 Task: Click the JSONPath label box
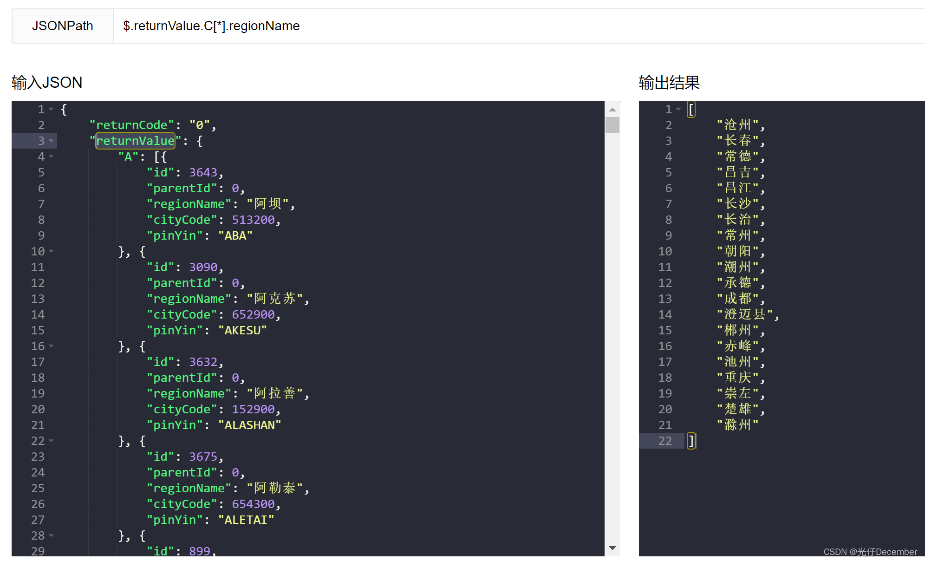click(x=63, y=26)
